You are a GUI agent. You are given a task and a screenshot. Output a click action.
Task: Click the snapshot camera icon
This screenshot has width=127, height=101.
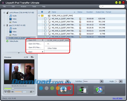[x=31, y=92]
